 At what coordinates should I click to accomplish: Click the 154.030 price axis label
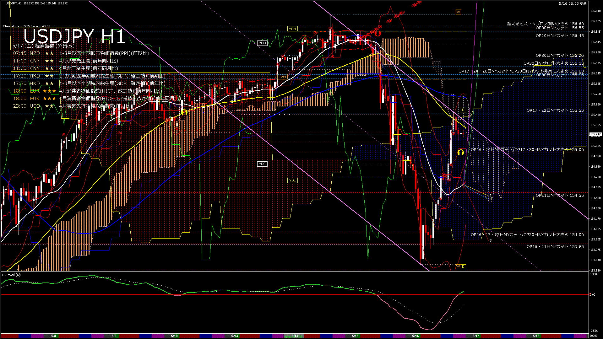coord(595,229)
